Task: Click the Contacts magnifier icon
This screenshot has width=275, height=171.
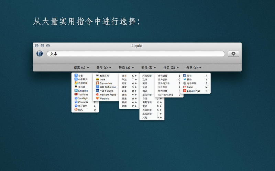Action: 76,102
